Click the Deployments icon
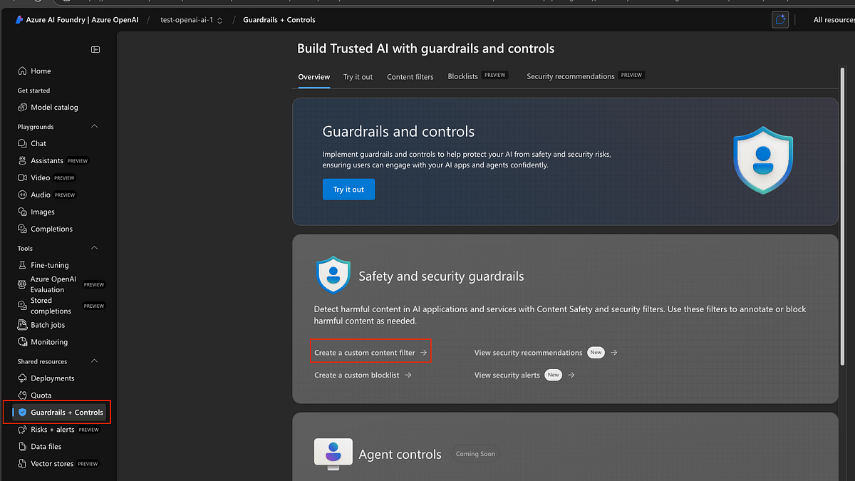The image size is (855, 481). pyautogui.click(x=23, y=378)
